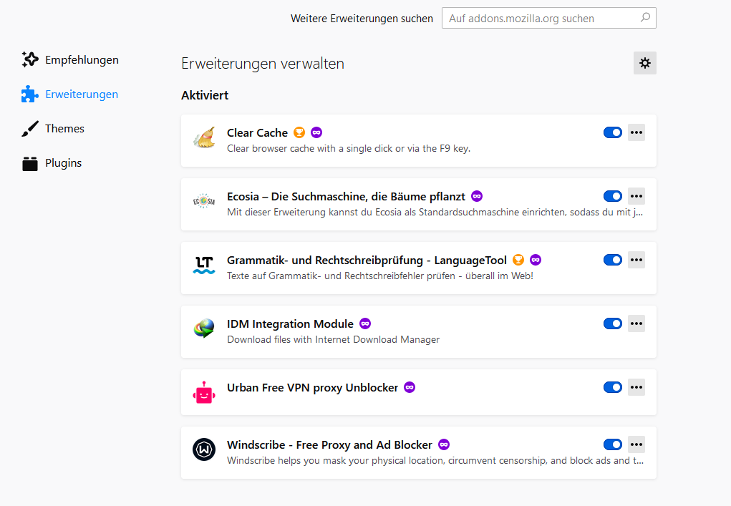Image resolution: width=731 pixels, height=506 pixels.
Task: Click the Clear Cache broom icon
Action: point(204,138)
